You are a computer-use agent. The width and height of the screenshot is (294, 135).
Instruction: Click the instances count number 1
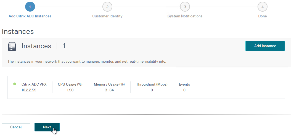[64, 46]
